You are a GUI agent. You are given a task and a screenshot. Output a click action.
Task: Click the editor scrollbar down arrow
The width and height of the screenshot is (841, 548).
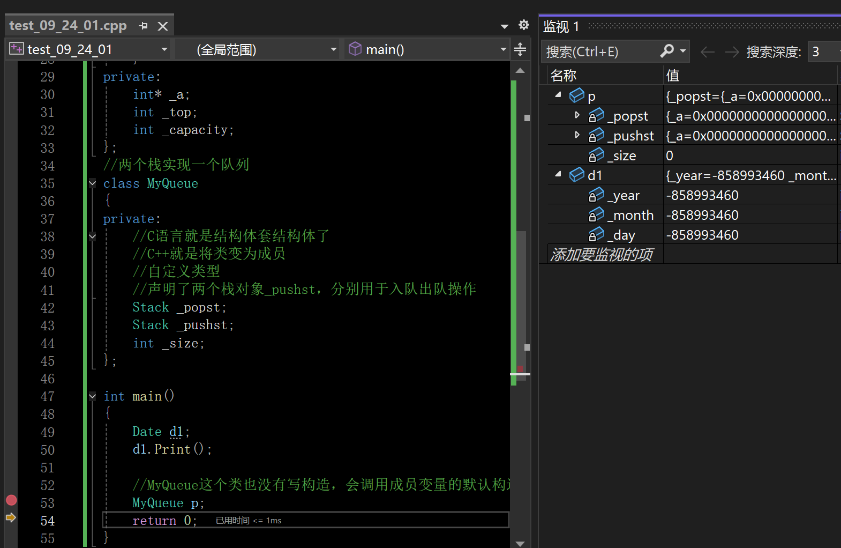(520, 543)
